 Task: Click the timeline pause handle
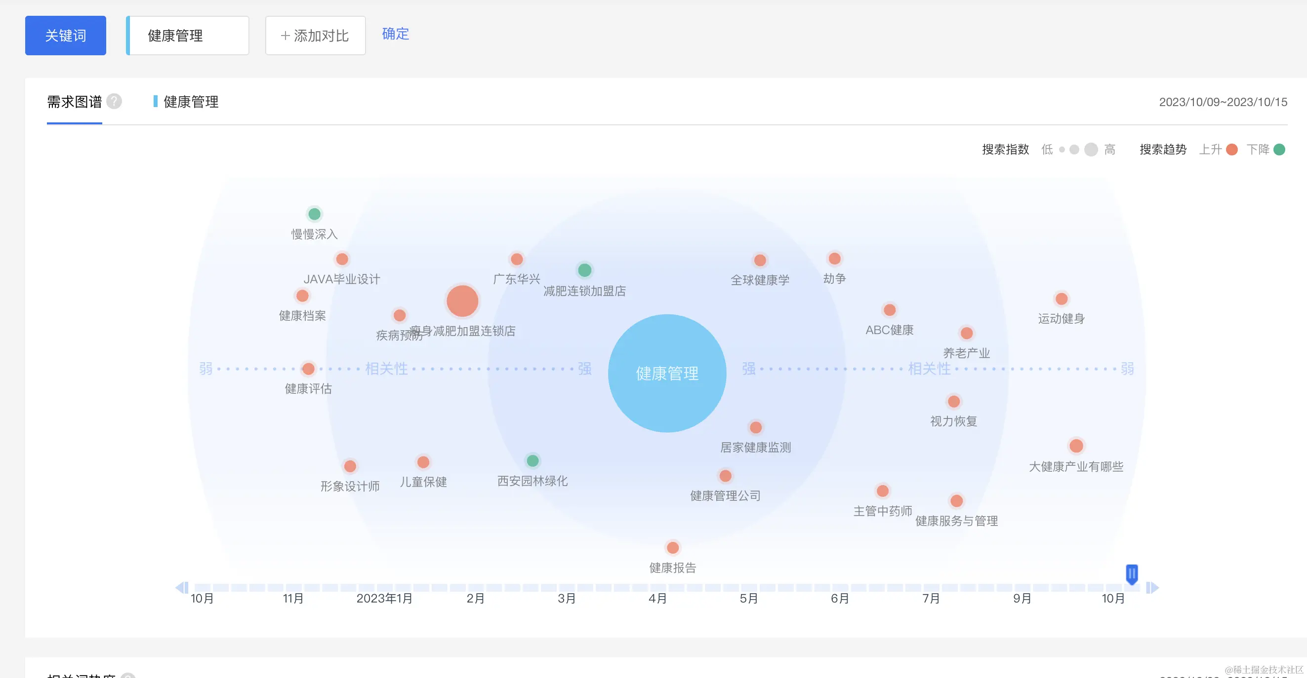(x=1132, y=574)
